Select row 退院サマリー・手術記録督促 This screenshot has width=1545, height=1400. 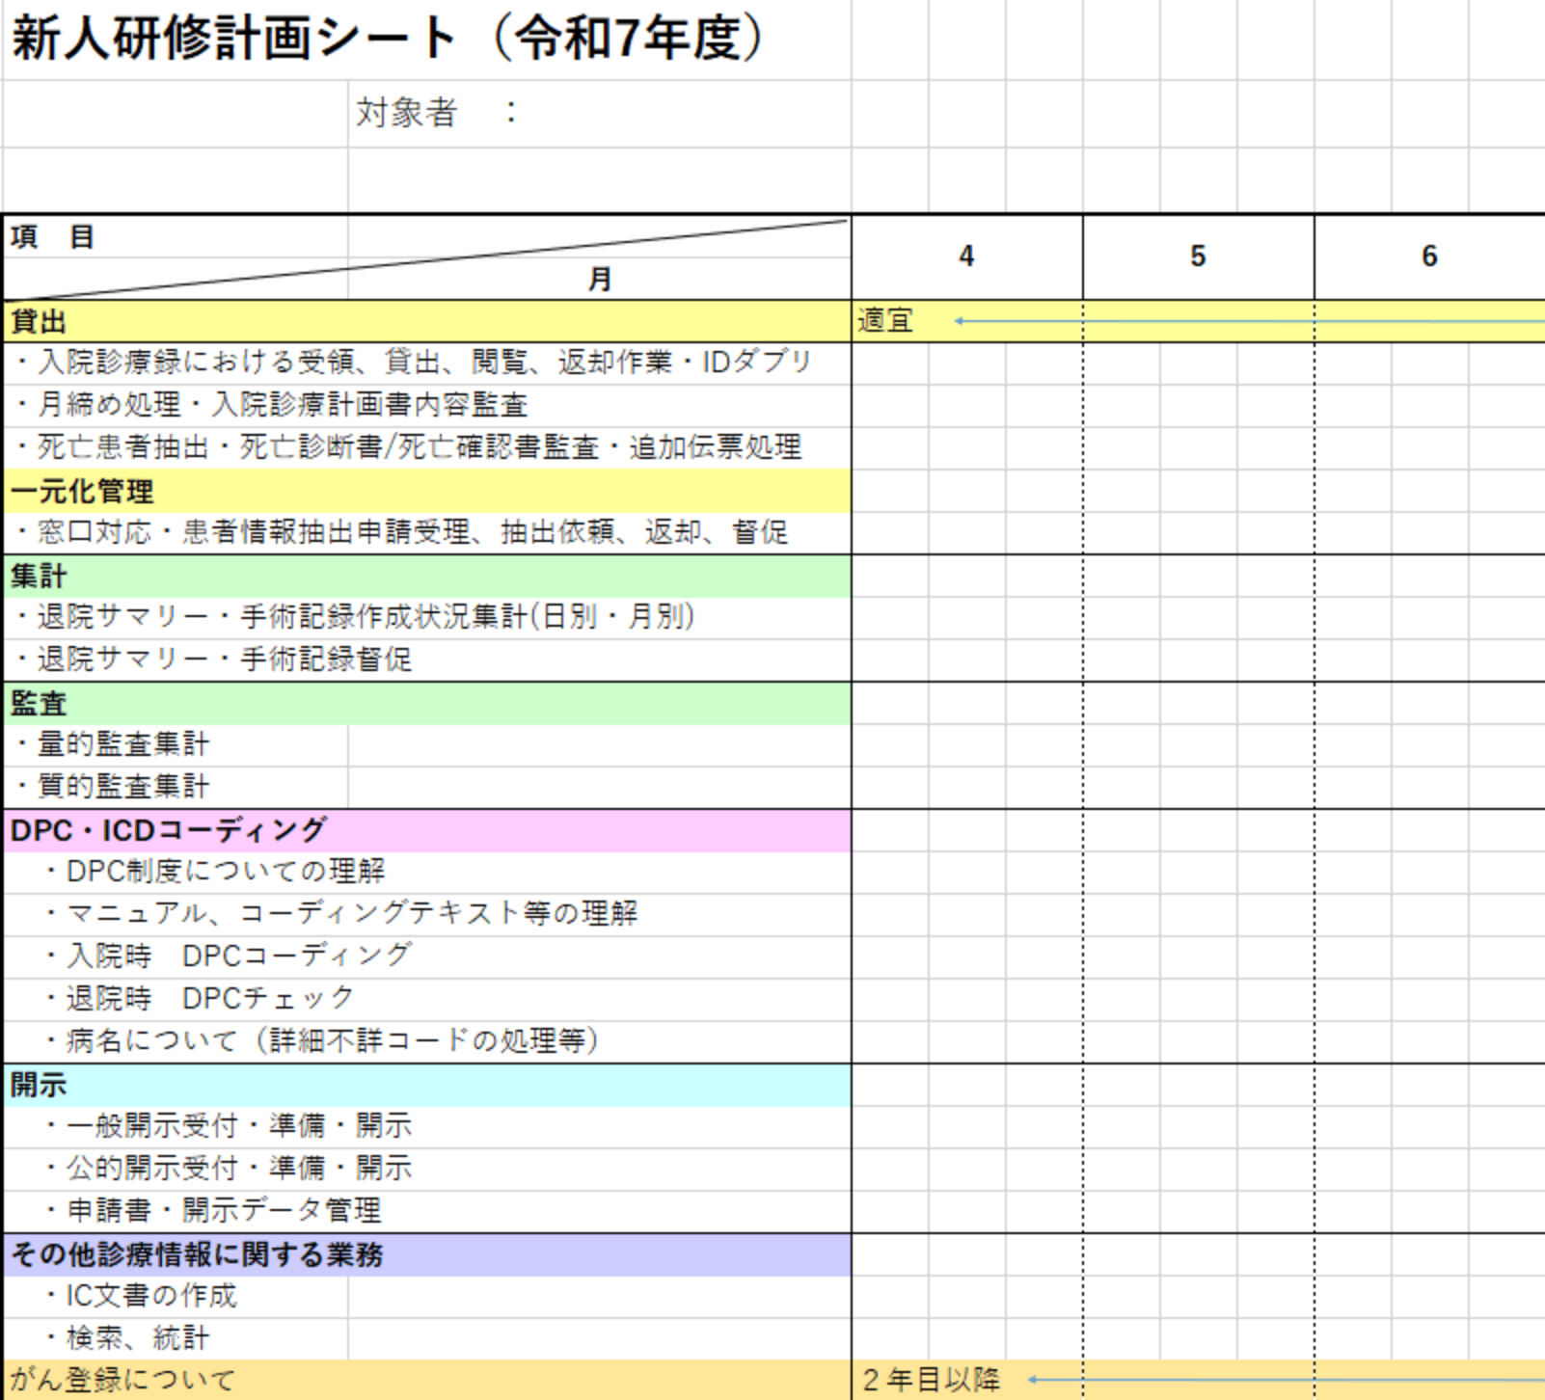click(427, 660)
